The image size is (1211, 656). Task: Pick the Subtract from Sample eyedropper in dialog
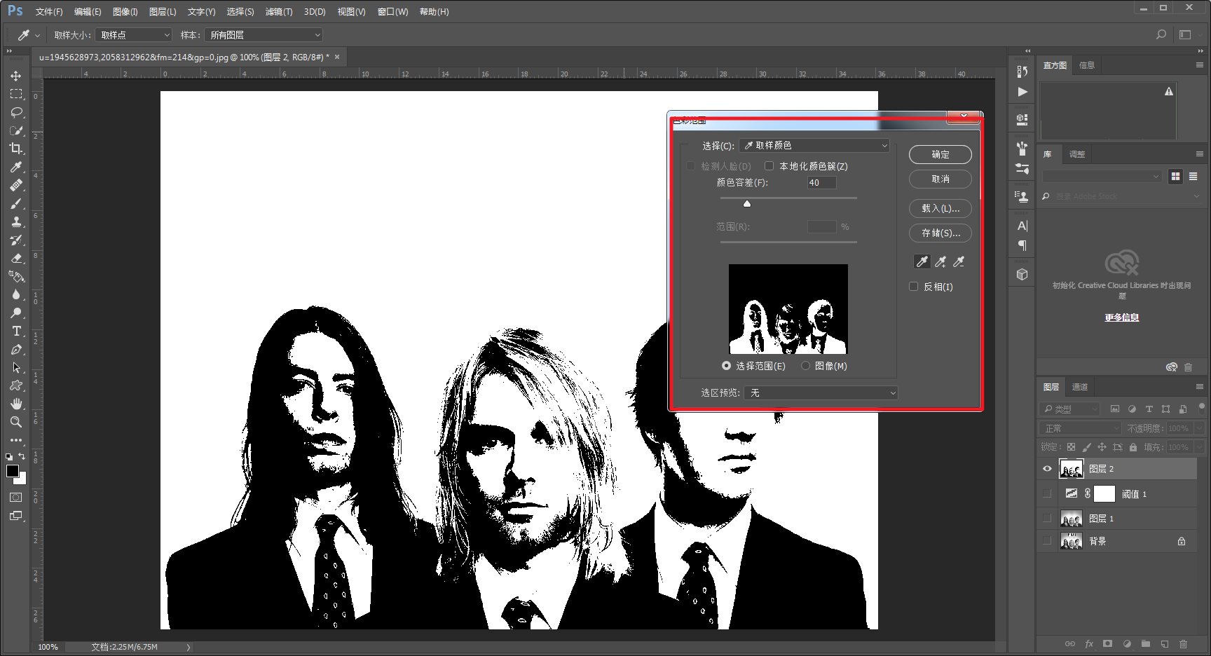point(959,261)
